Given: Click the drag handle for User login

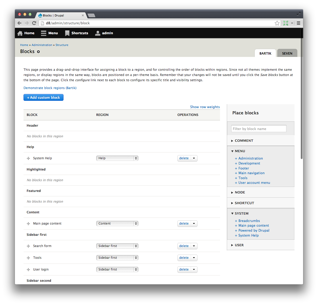Looking at the screenshot, I should tap(28, 269).
